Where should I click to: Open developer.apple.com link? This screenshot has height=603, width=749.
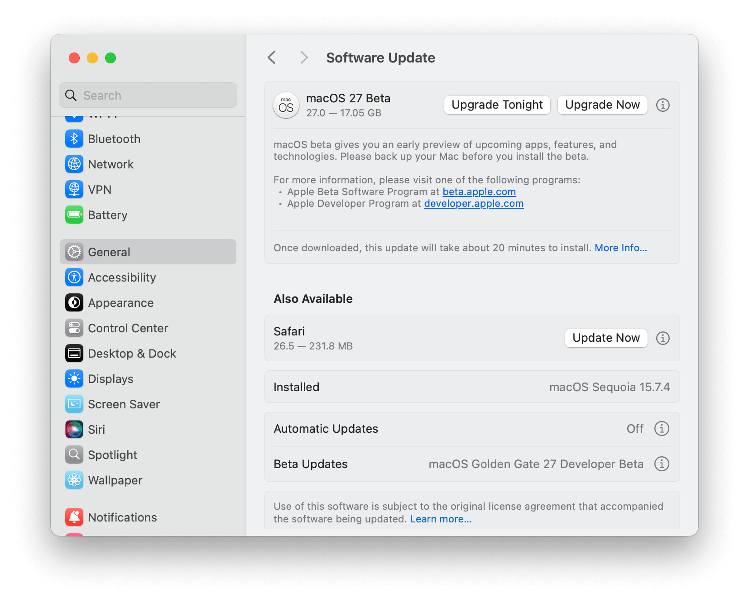pos(474,203)
